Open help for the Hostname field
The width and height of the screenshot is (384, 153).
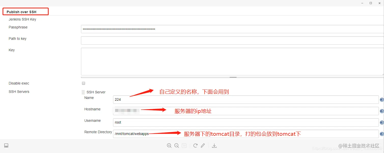pos(382,111)
